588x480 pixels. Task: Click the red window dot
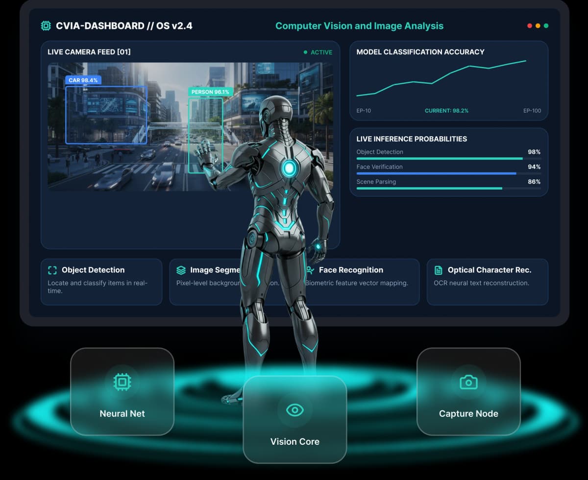[x=529, y=26]
